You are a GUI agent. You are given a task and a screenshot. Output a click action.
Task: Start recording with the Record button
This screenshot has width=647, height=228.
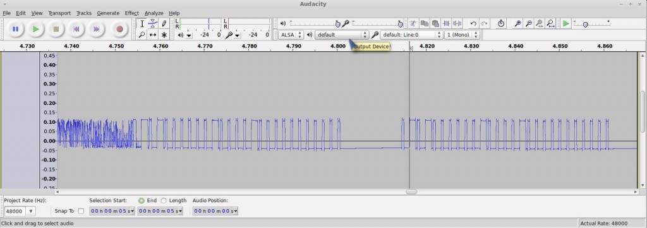(119, 29)
